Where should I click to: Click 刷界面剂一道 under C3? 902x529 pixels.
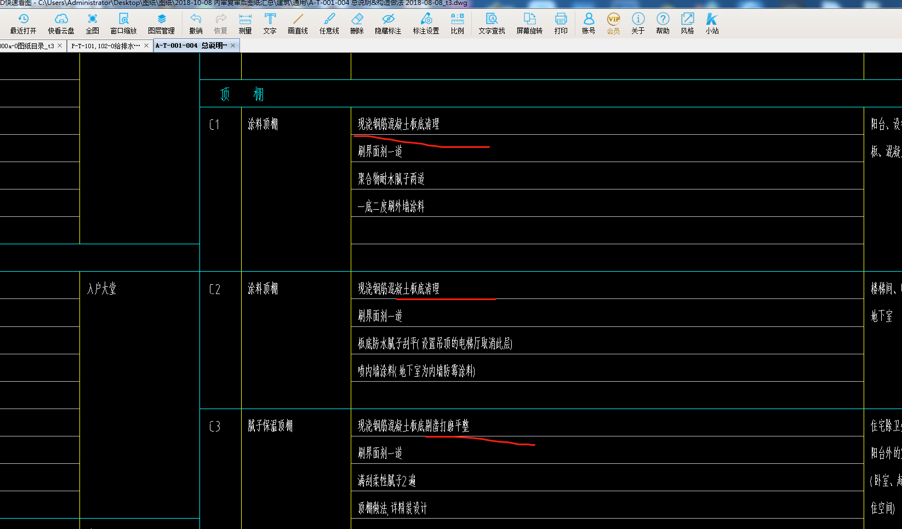[380, 453]
